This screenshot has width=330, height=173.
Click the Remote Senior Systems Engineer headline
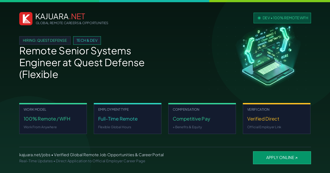point(82,63)
